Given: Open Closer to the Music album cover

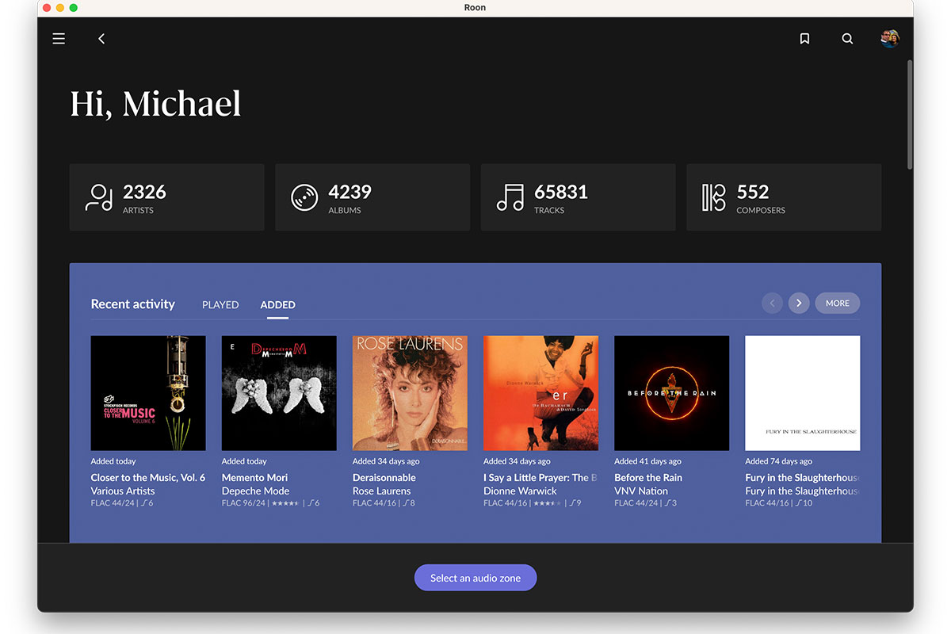Looking at the screenshot, I should tap(148, 393).
